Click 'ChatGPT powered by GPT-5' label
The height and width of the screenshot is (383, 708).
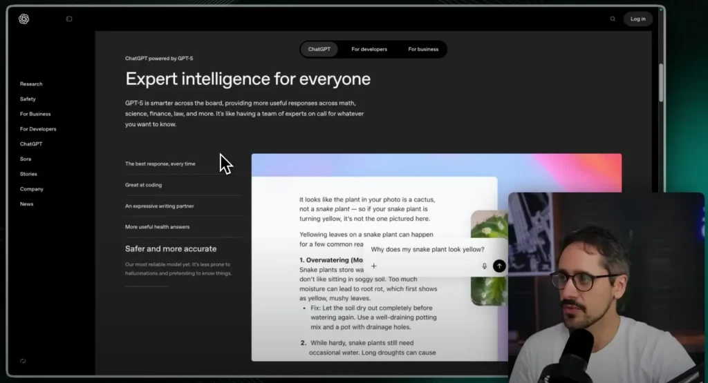click(159, 58)
